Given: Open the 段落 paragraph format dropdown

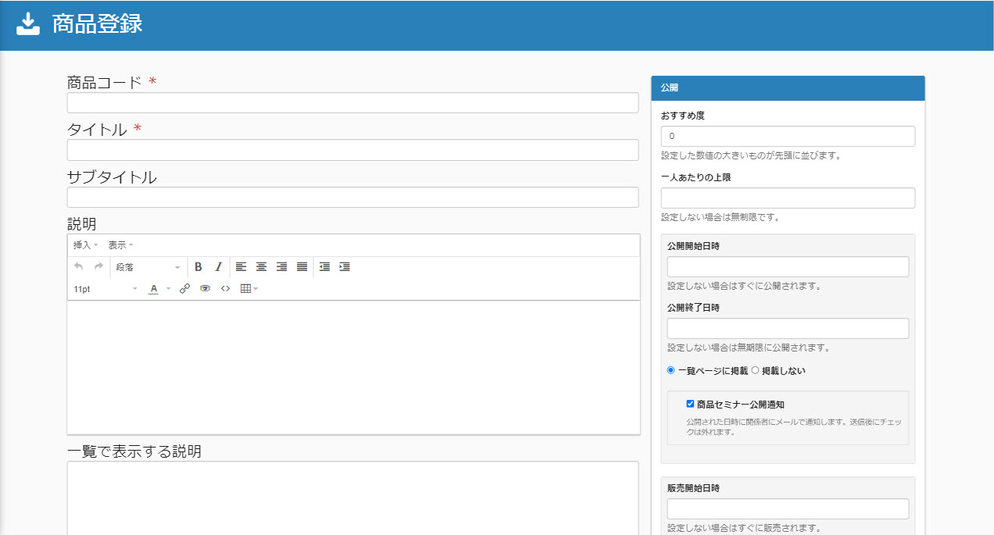Looking at the screenshot, I should (148, 267).
